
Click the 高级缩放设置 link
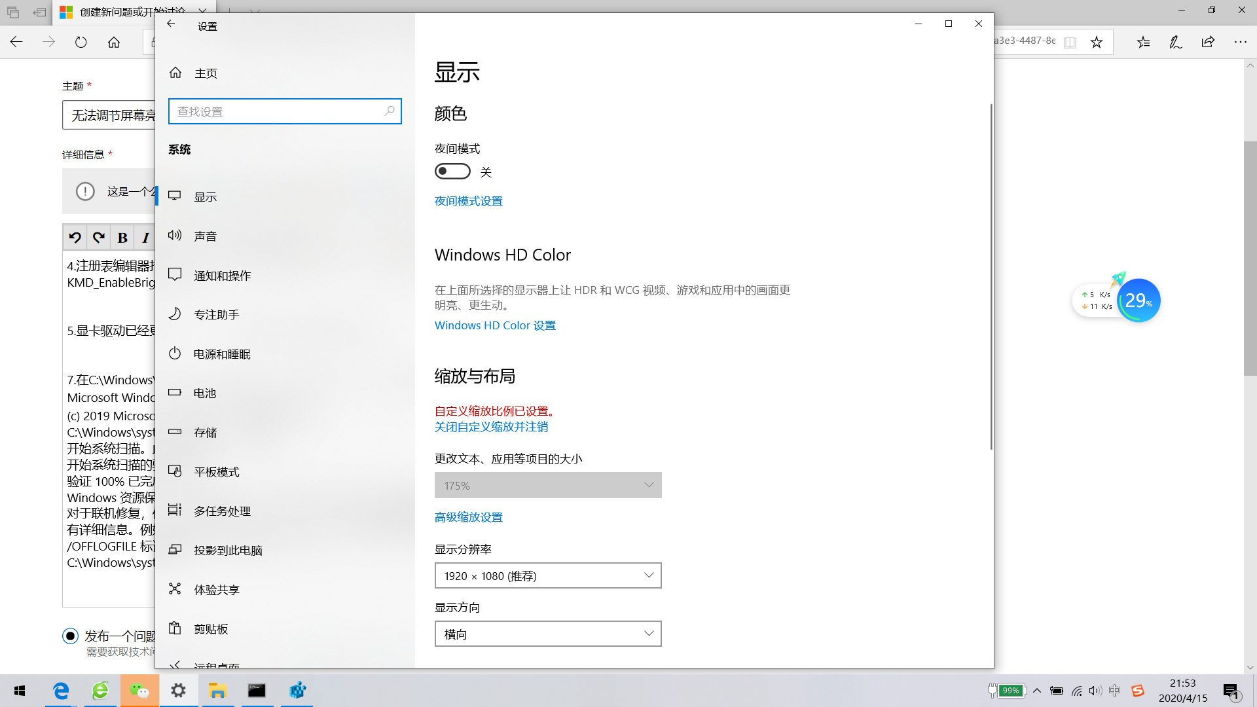pos(469,517)
